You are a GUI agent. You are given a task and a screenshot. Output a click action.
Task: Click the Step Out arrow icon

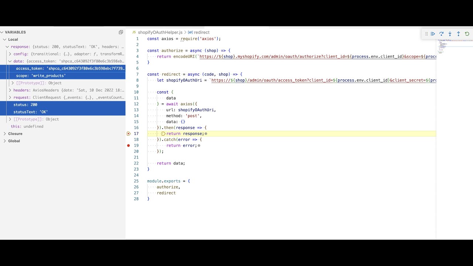click(x=458, y=34)
